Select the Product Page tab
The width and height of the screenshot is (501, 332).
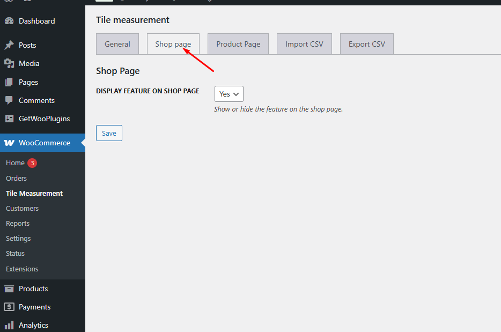[238, 44]
